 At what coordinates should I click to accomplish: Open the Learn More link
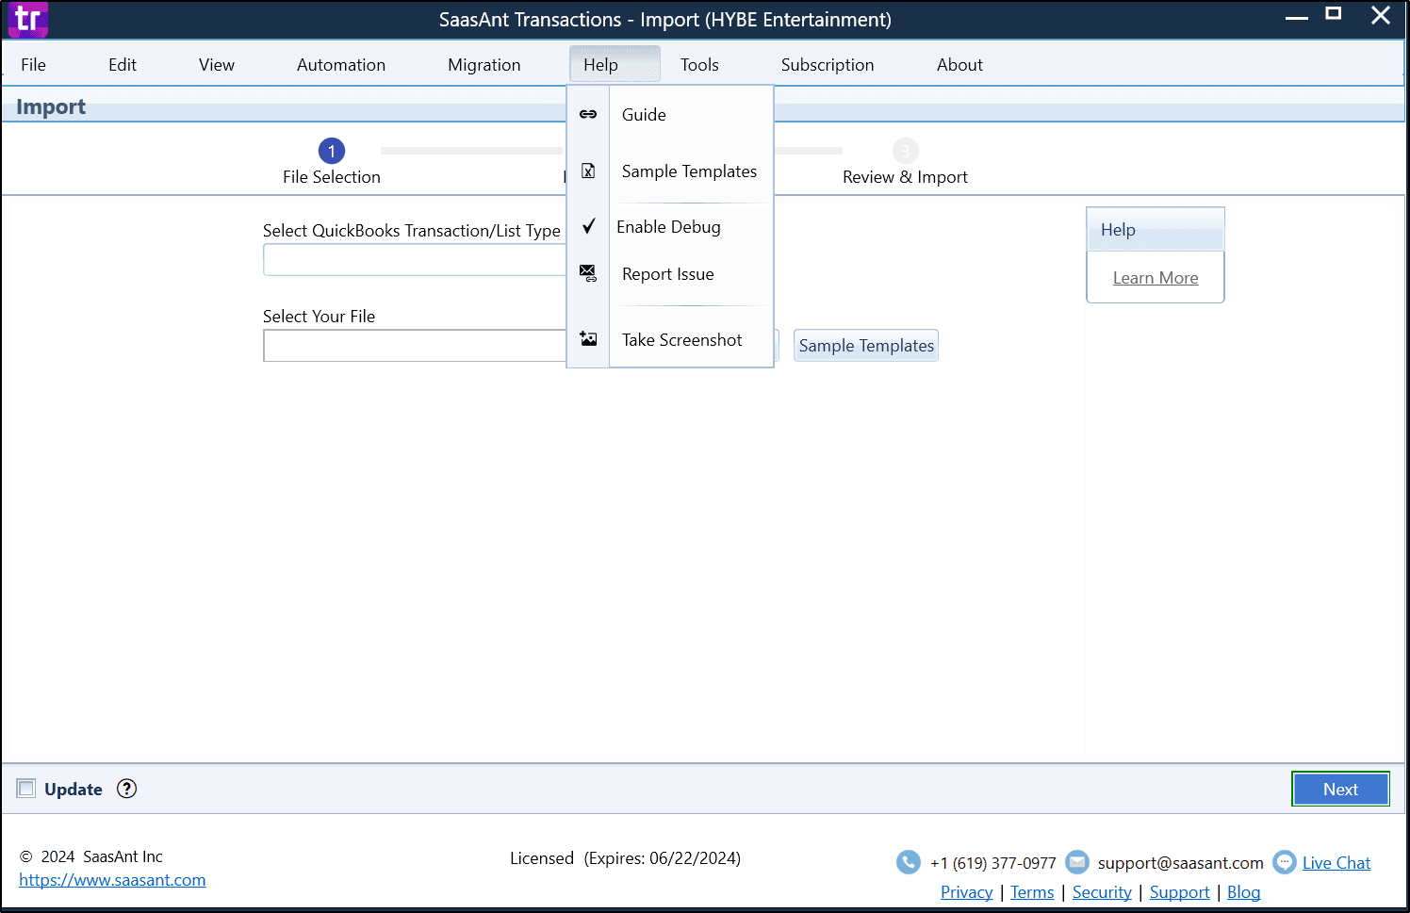1156,278
